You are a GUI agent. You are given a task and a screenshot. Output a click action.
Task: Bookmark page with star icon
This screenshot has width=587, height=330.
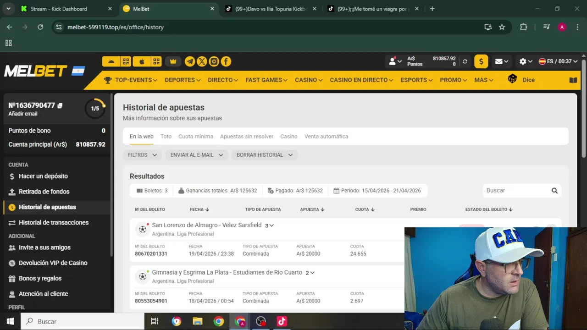502,27
